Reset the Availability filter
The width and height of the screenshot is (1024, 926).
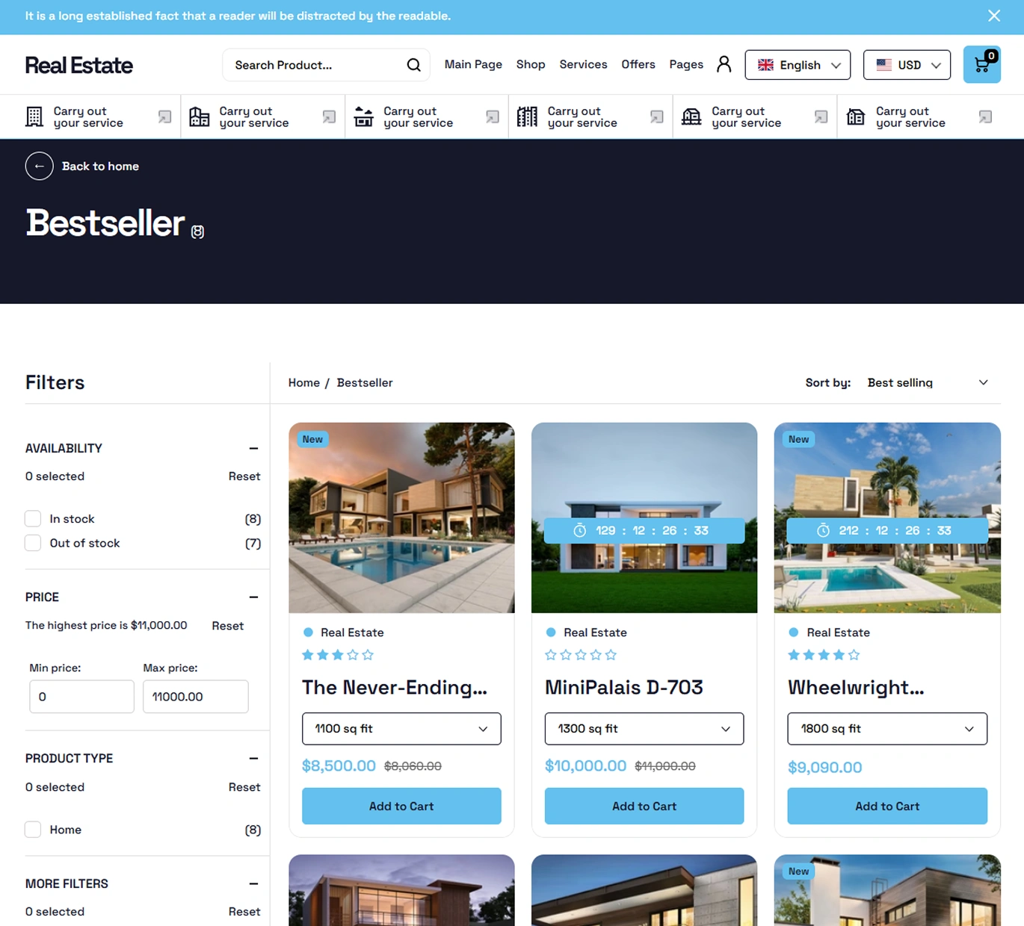pos(244,476)
